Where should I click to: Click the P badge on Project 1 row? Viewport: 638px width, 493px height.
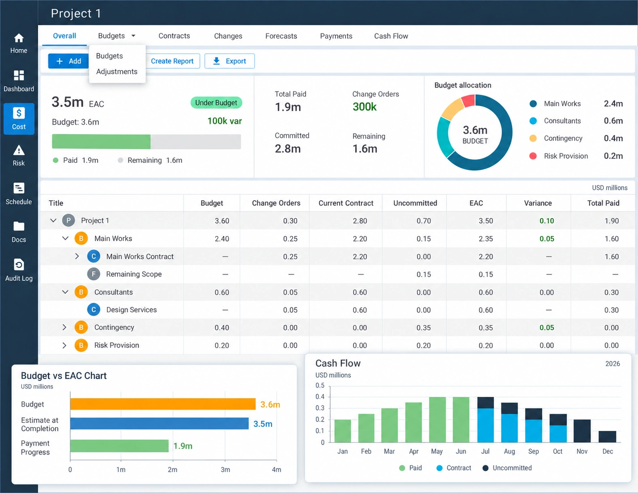tap(68, 220)
